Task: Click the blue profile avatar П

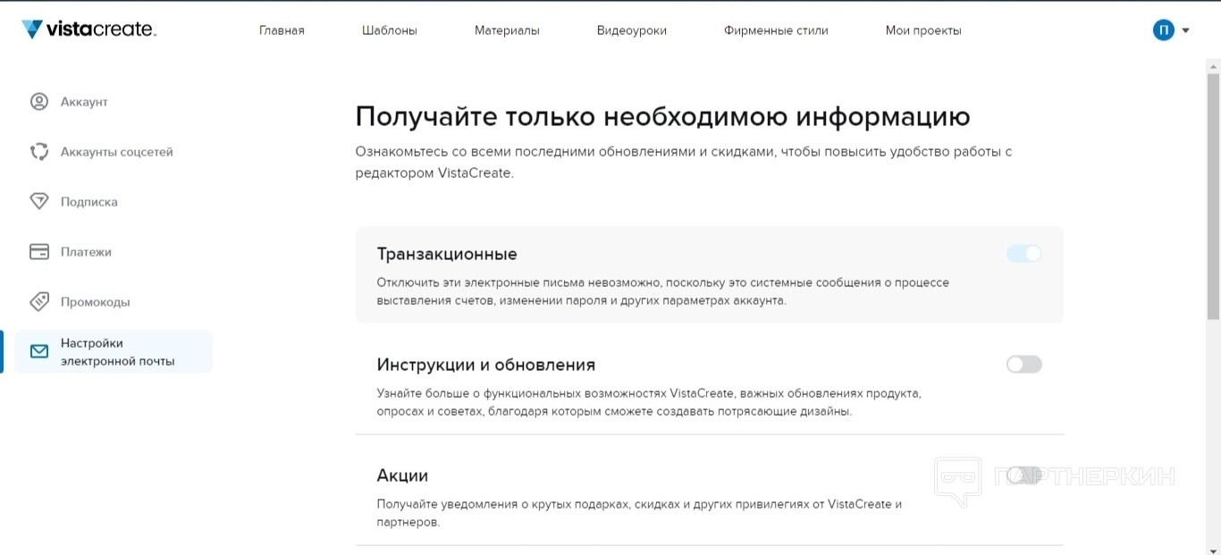Action: tap(1163, 30)
